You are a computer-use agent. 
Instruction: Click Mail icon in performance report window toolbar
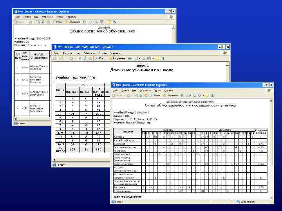pos(188,95)
